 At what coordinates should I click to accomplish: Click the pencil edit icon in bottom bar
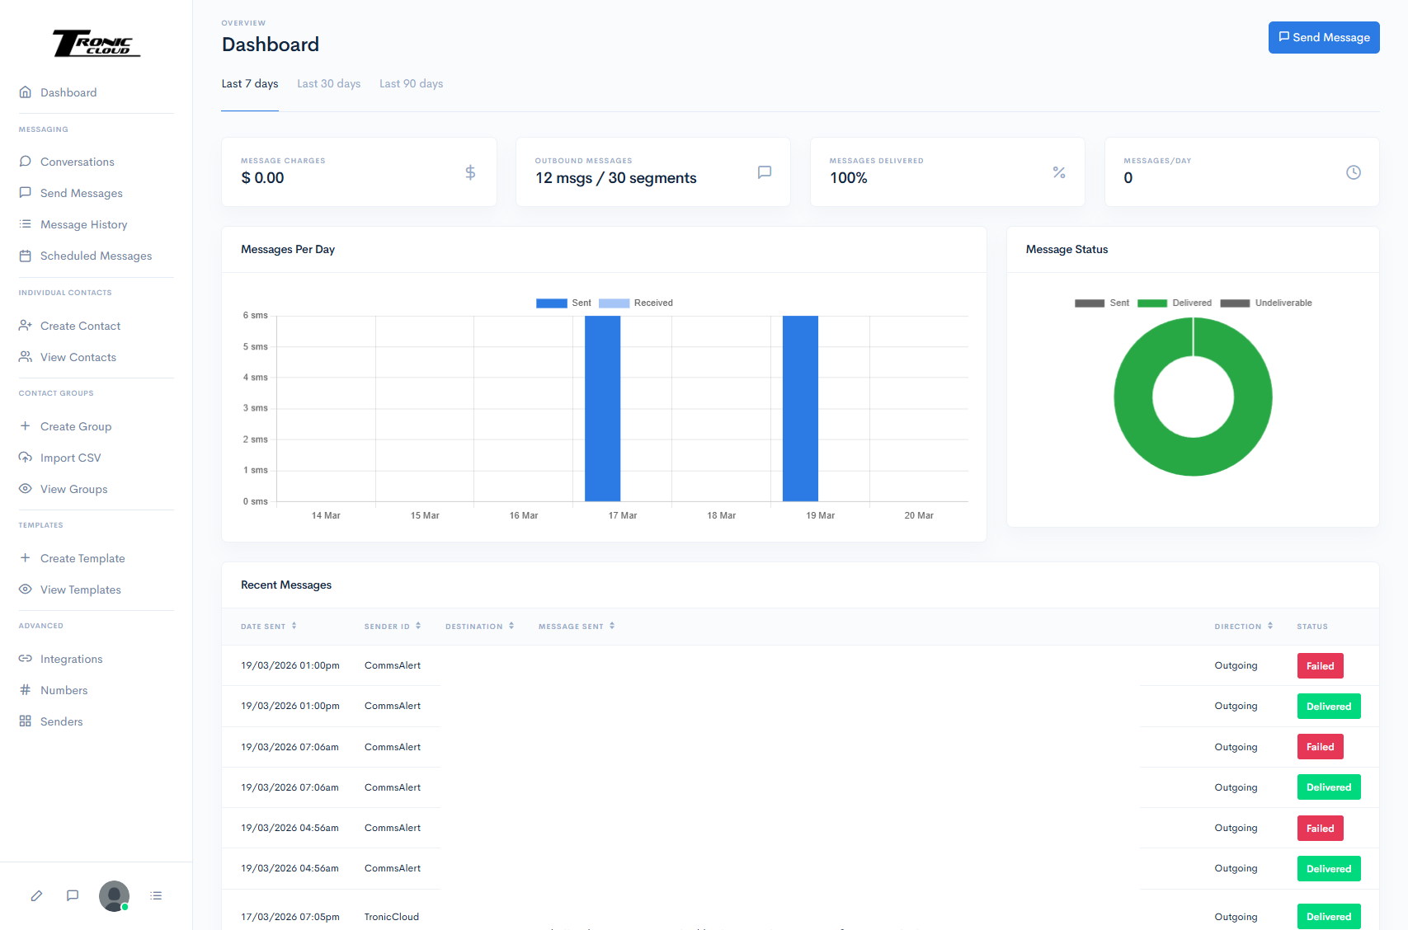pos(36,895)
